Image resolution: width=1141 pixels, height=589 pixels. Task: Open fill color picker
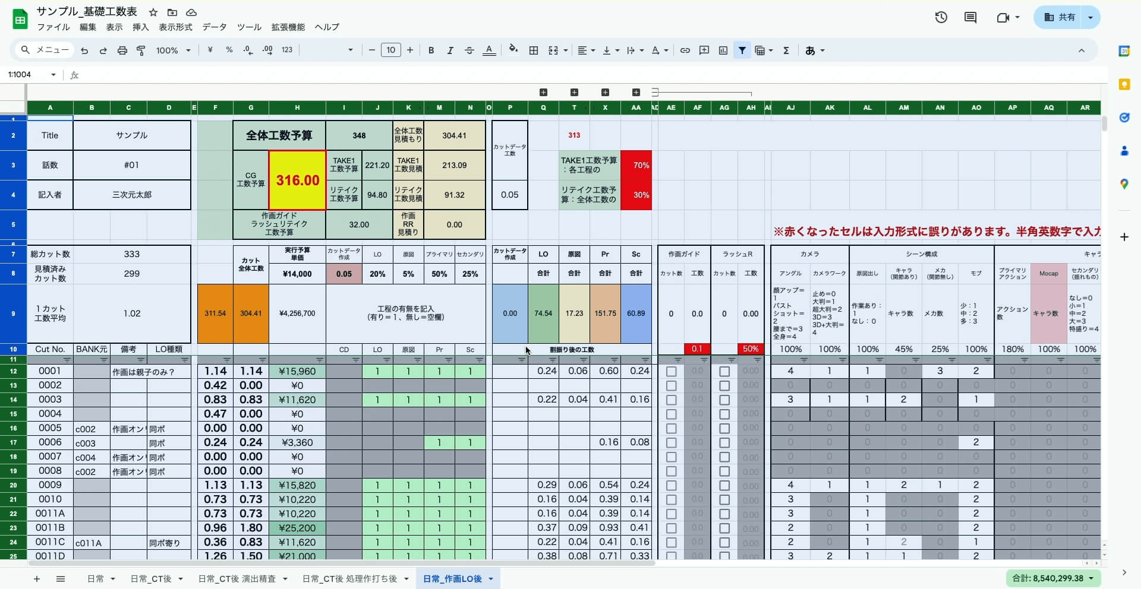pyautogui.click(x=513, y=50)
